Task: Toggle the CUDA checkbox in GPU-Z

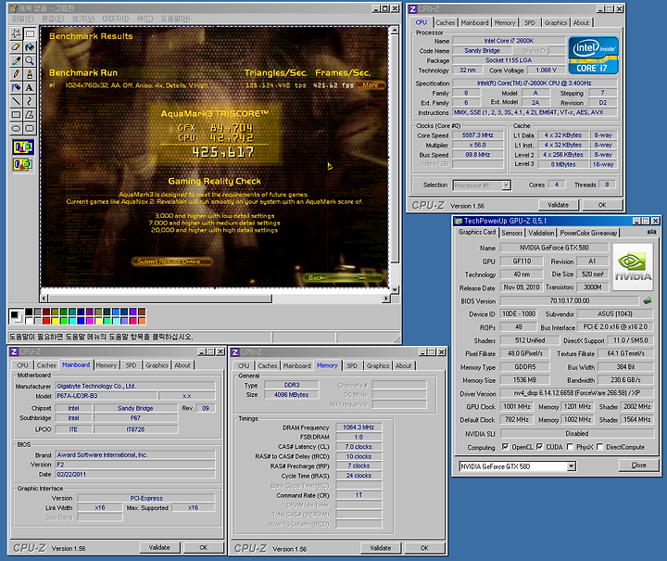Action: tap(539, 447)
